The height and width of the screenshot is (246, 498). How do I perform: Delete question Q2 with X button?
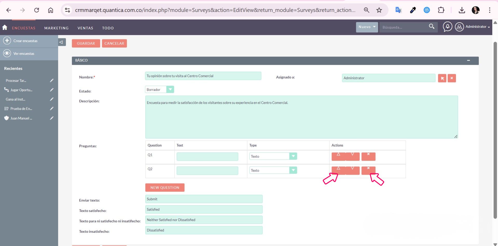368,170
